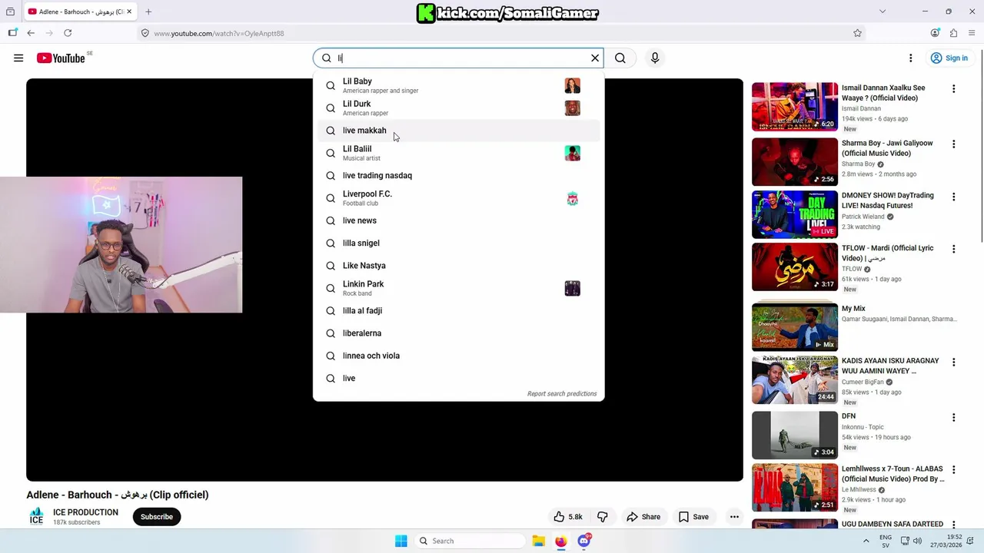Screen dimensions: 984x553
Task: Pick live trading nasdaq suggestion
Action: tap(459, 175)
